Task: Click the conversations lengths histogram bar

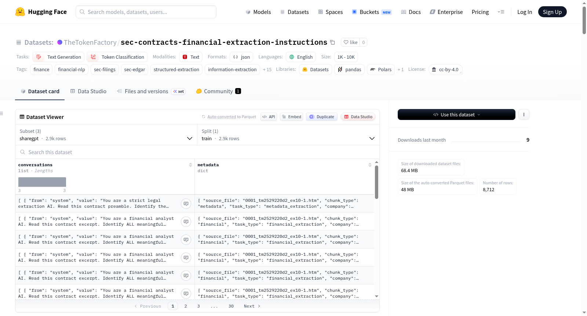Action: coord(42,182)
